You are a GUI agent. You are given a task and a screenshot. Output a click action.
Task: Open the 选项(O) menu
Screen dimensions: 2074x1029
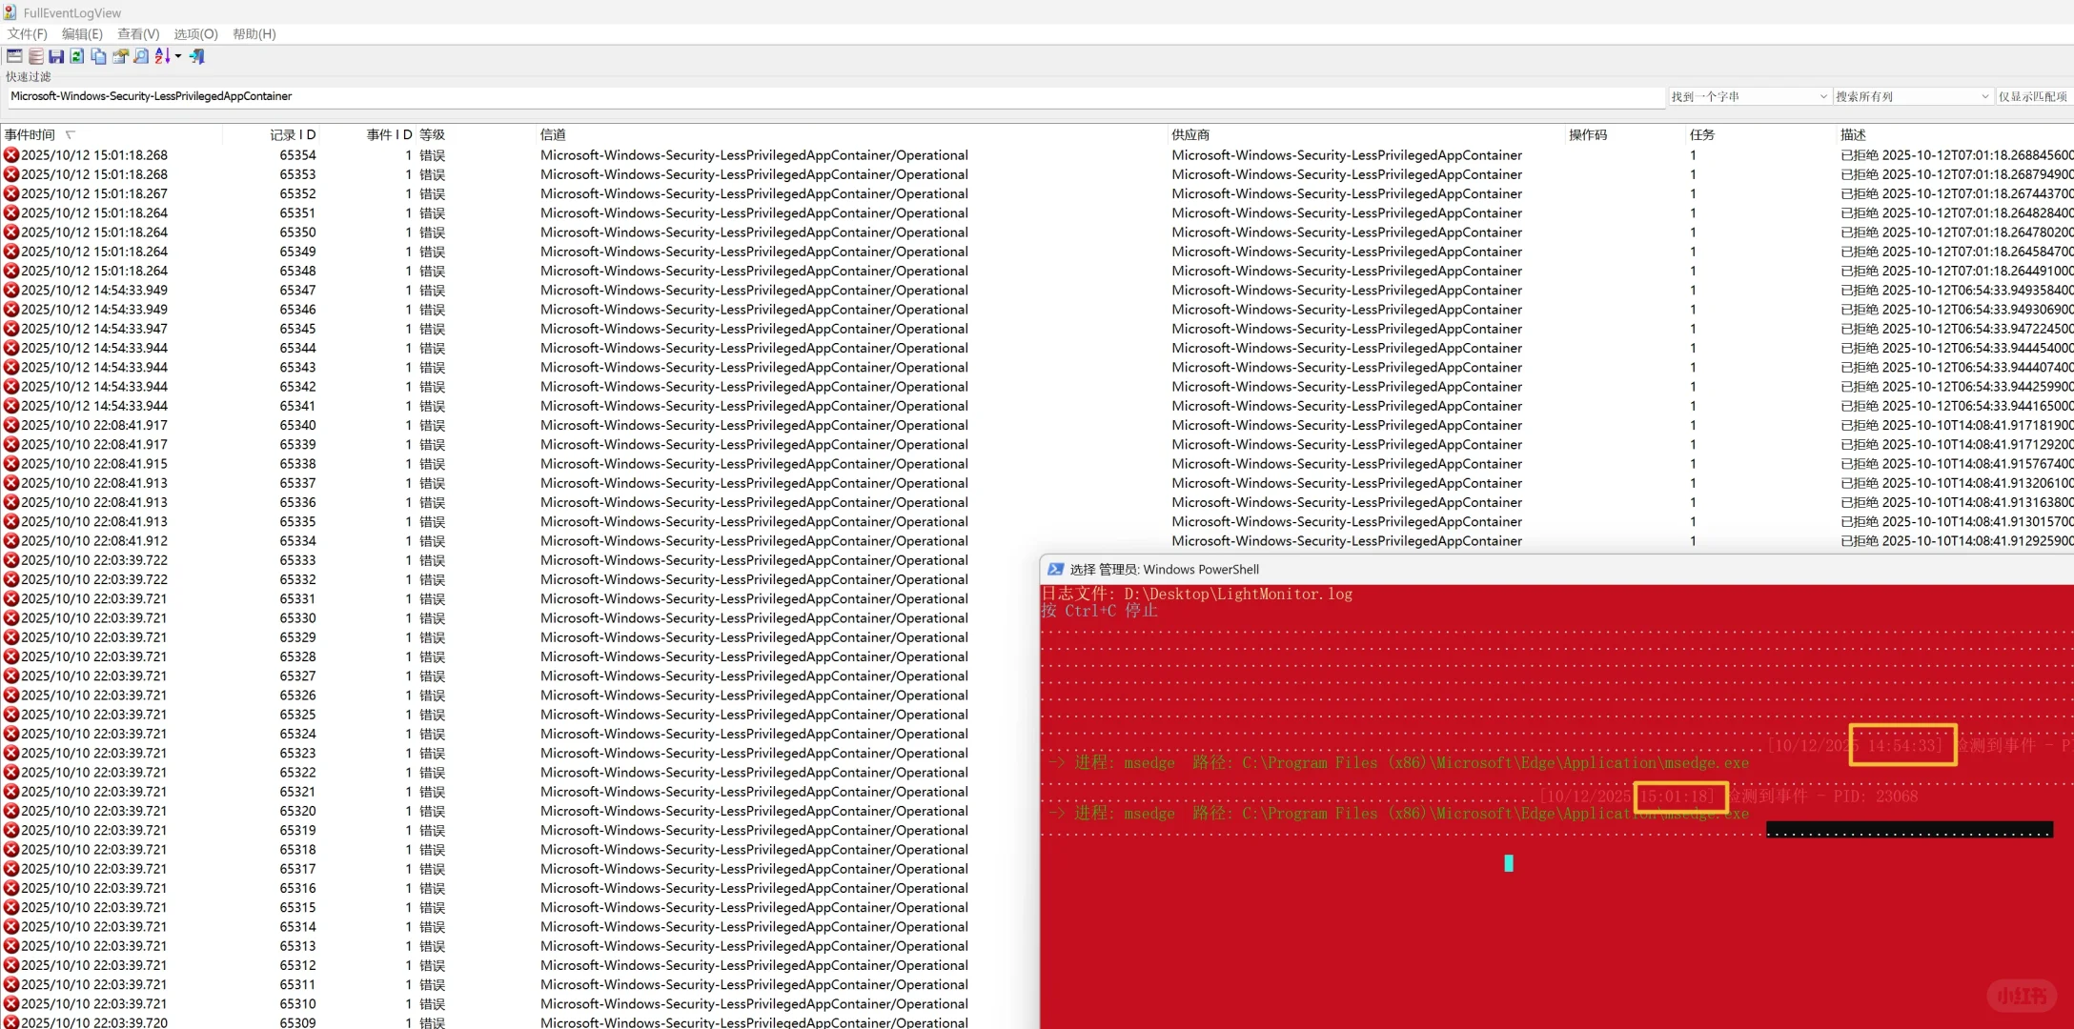pyautogui.click(x=195, y=33)
